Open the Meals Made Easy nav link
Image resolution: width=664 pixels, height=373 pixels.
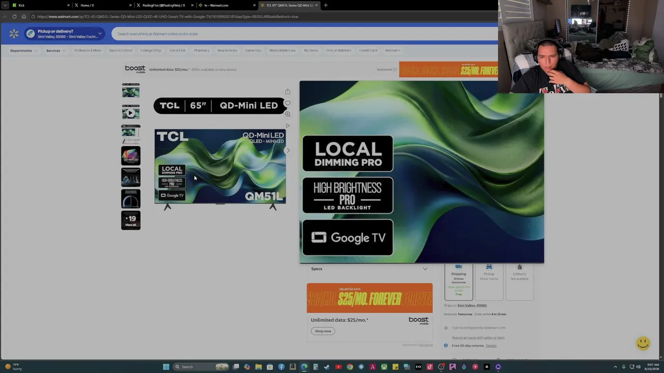282,50
